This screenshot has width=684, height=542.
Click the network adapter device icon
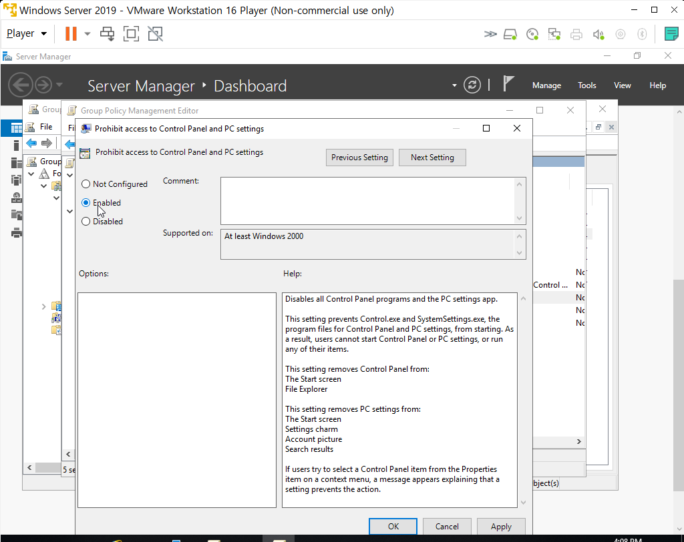[x=554, y=34]
